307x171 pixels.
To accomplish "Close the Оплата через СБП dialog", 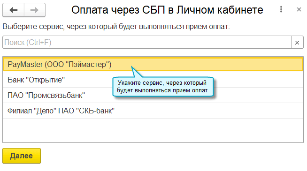I will (x=299, y=9).
